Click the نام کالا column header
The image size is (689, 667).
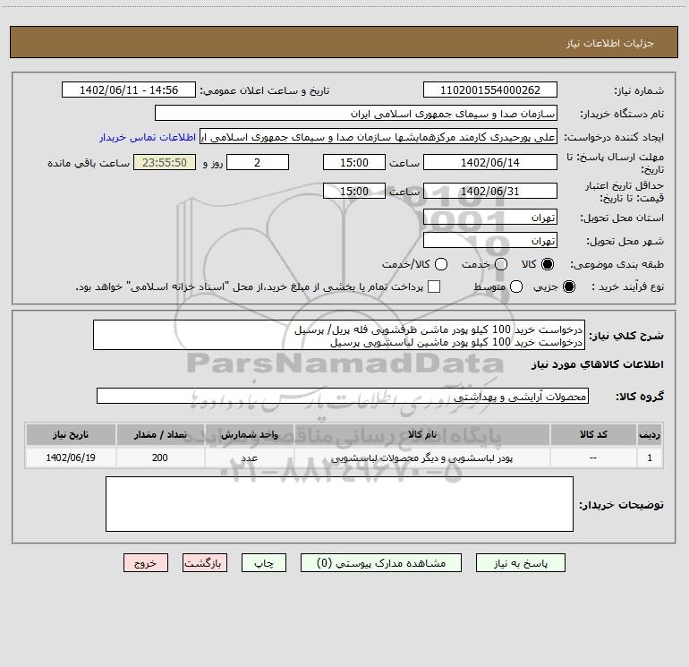point(422,434)
